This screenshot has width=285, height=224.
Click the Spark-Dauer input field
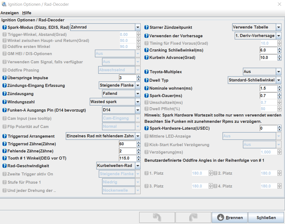coord(268,96)
